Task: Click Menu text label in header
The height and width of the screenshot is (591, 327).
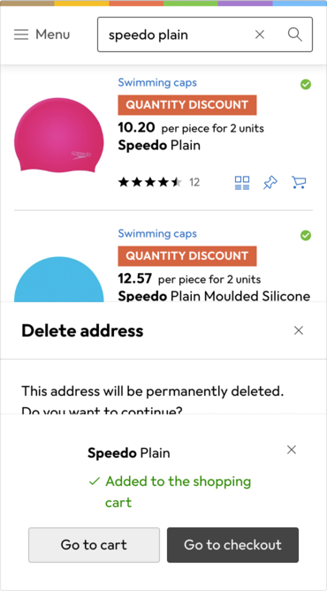Action: 53,34
